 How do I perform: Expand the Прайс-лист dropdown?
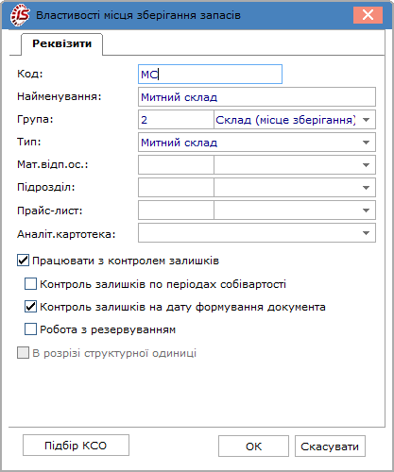[x=366, y=211]
